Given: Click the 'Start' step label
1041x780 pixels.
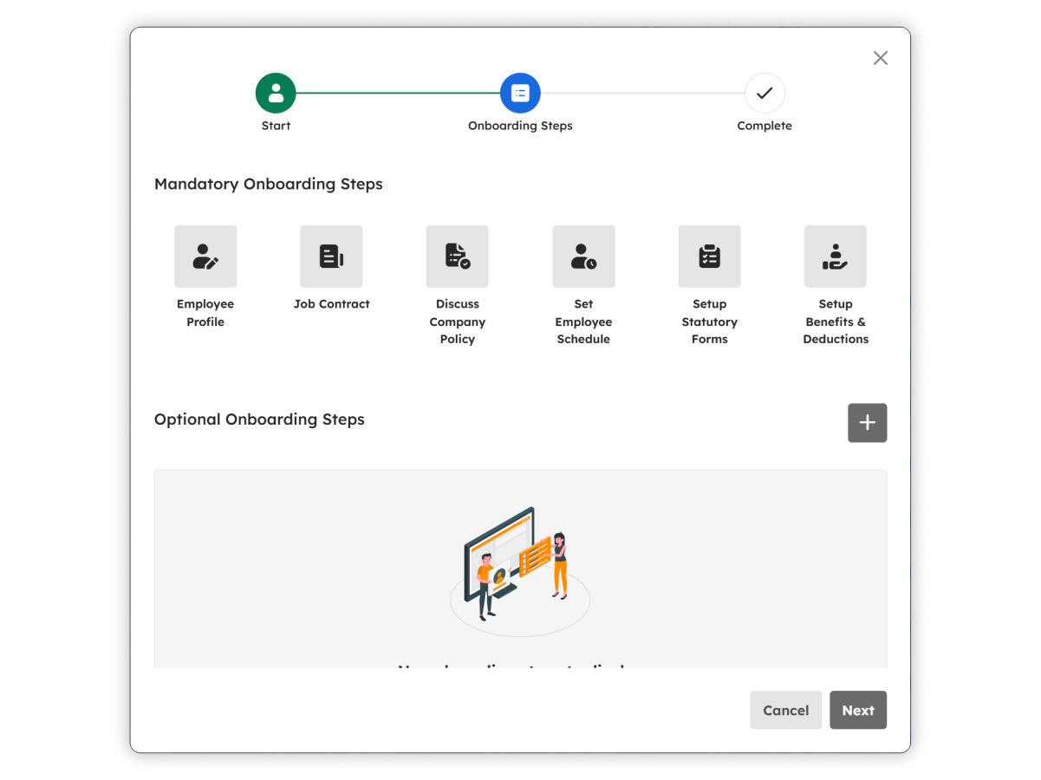Looking at the screenshot, I should click(276, 126).
